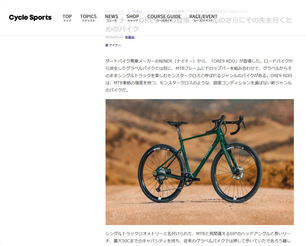Select the #ナイナー hashtag
The height and width of the screenshot is (246, 306).
pos(113,45)
